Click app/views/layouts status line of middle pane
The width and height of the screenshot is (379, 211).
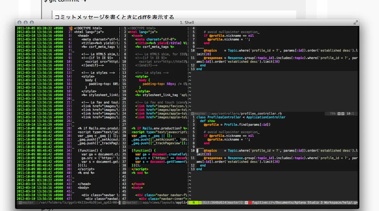tap(164, 203)
